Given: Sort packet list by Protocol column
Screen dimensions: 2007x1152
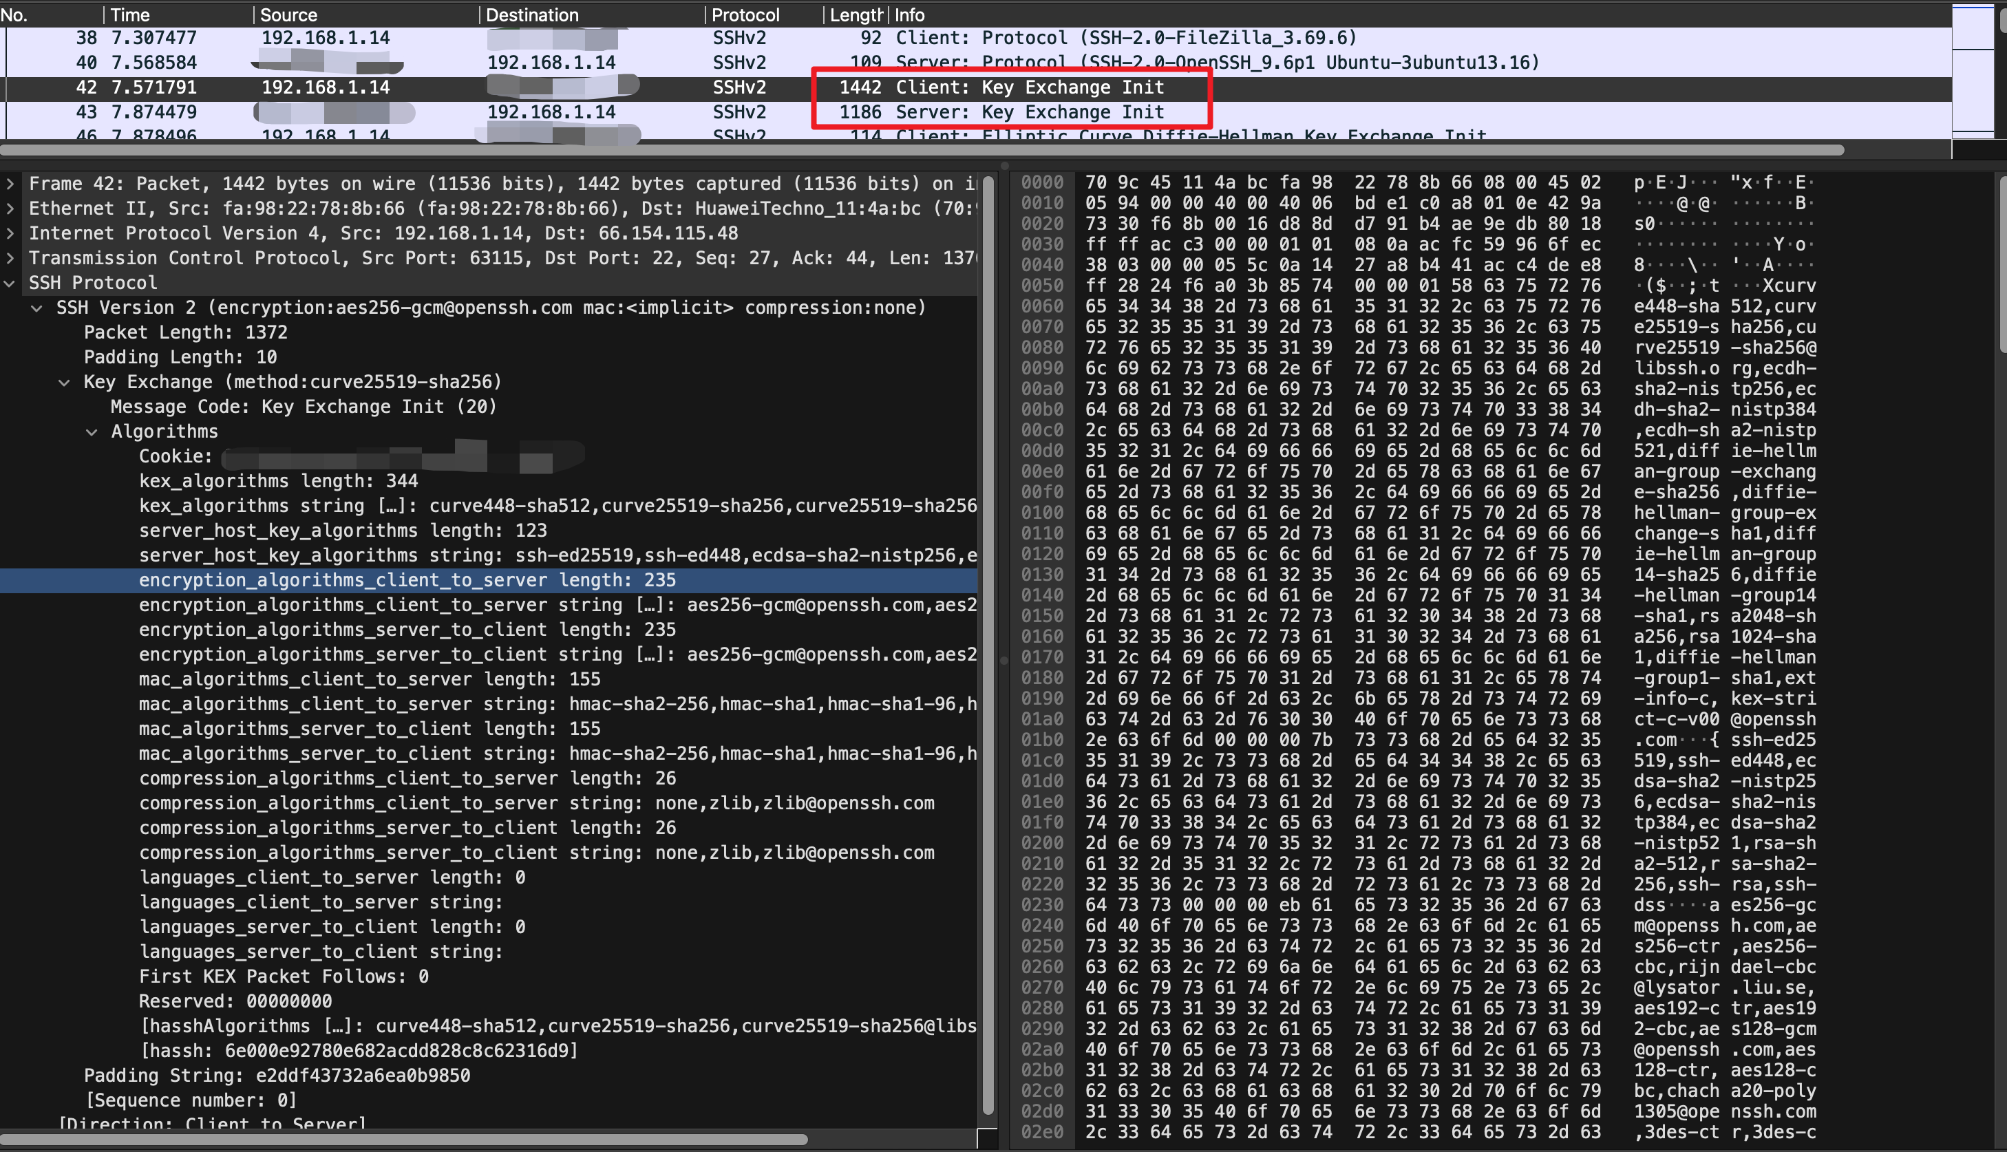Looking at the screenshot, I should coord(764,14).
